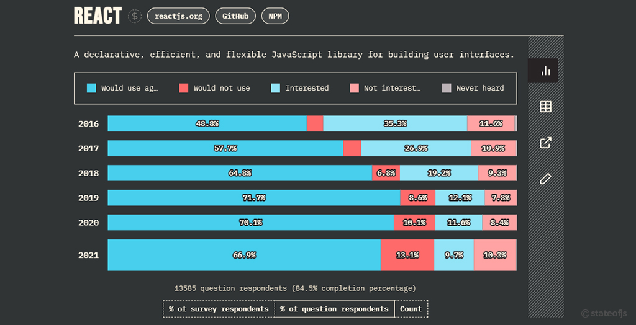Click the 2018 segment showing 6.8%

click(386, 173)
